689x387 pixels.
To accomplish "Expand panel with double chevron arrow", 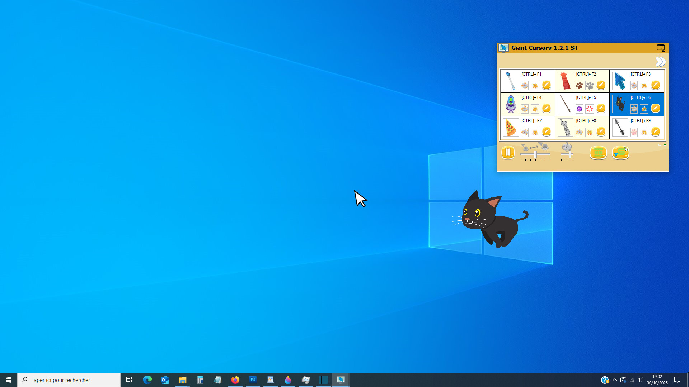I will (660, 62).
